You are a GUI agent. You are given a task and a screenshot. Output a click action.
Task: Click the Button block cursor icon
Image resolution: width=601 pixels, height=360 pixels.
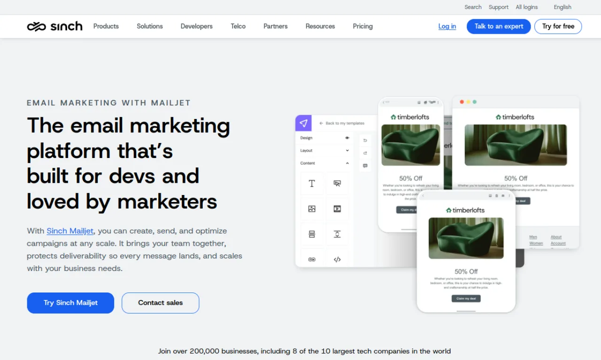pos(337,183)
